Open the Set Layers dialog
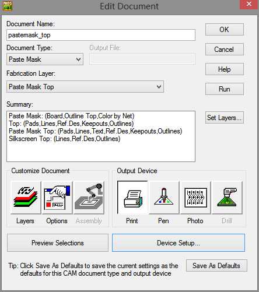The image size is (259, 292). (225, 118)
